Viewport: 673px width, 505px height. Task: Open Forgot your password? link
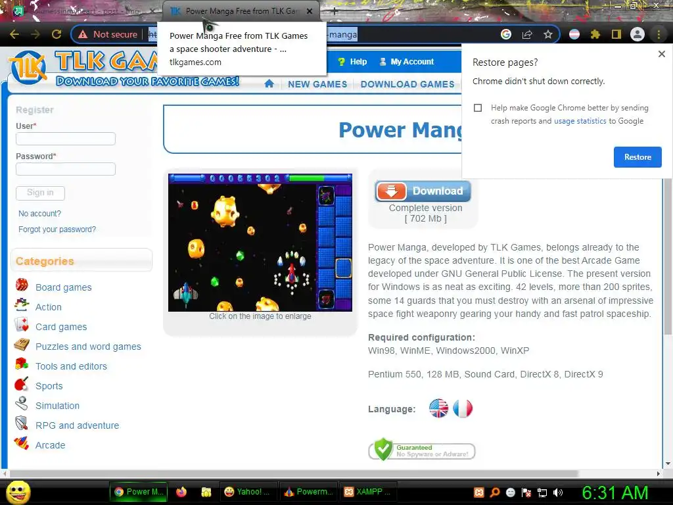57,229
